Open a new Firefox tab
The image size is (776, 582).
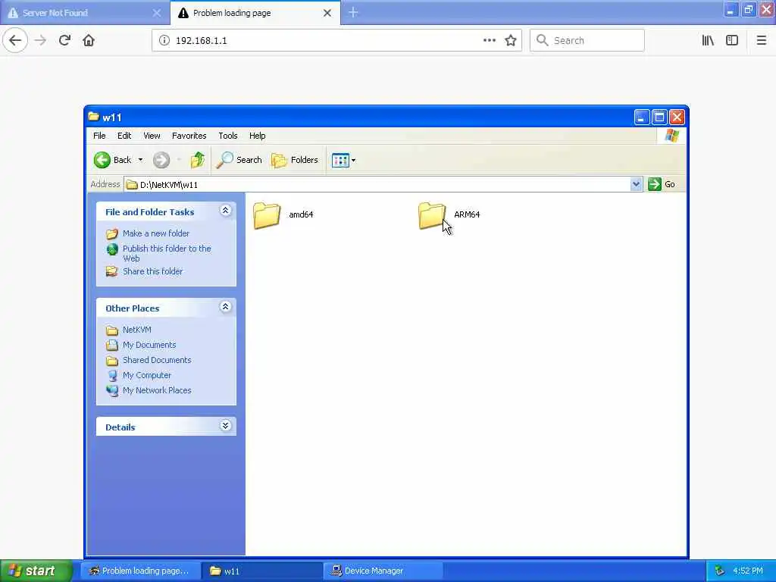coord(353,12)
